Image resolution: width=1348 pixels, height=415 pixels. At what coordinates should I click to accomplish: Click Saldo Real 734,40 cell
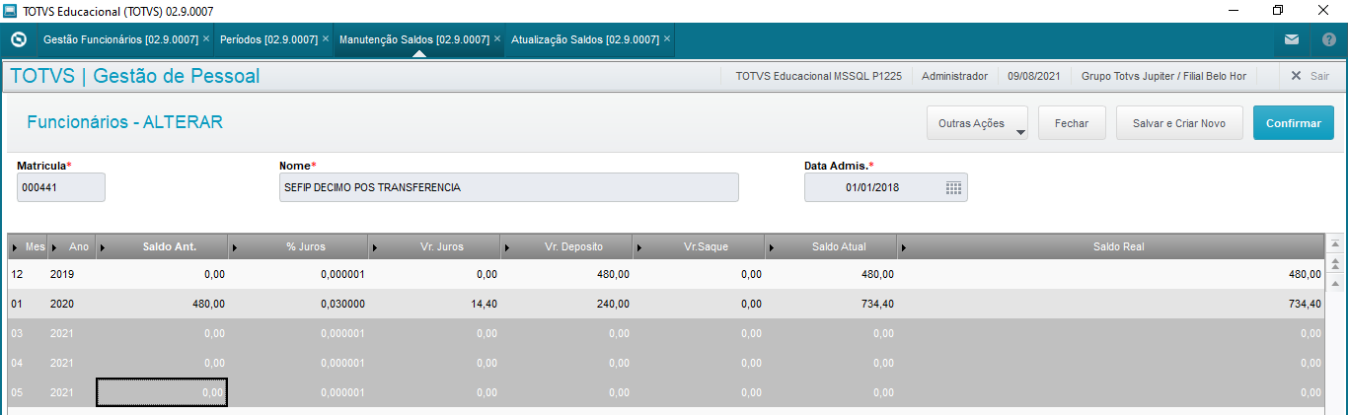(1110, 304)
